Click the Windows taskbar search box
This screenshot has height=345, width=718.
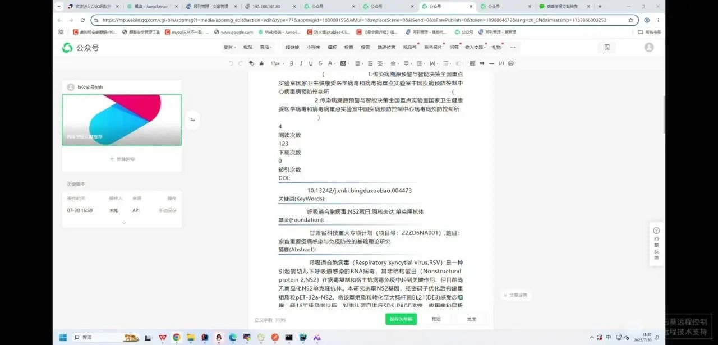107,337
